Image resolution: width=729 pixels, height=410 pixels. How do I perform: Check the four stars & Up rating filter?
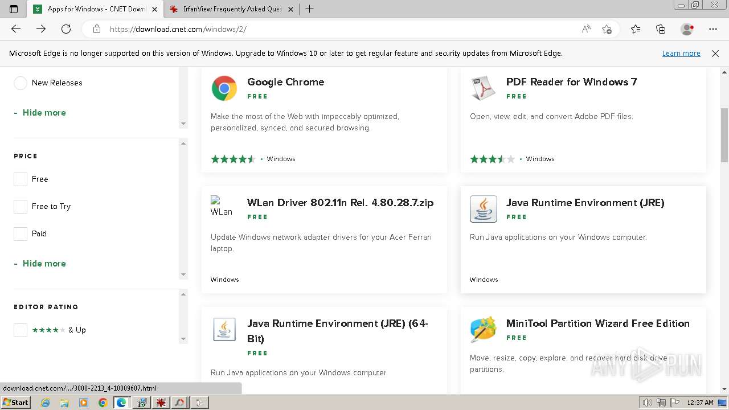[21, 330]
